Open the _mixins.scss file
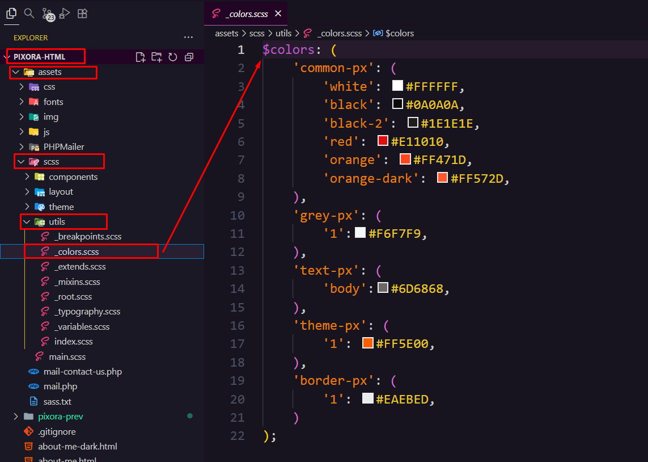648x462 pixels. (77, 282)
